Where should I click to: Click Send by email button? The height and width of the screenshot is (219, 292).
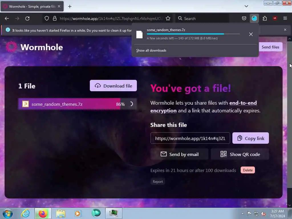coord(180,154)
